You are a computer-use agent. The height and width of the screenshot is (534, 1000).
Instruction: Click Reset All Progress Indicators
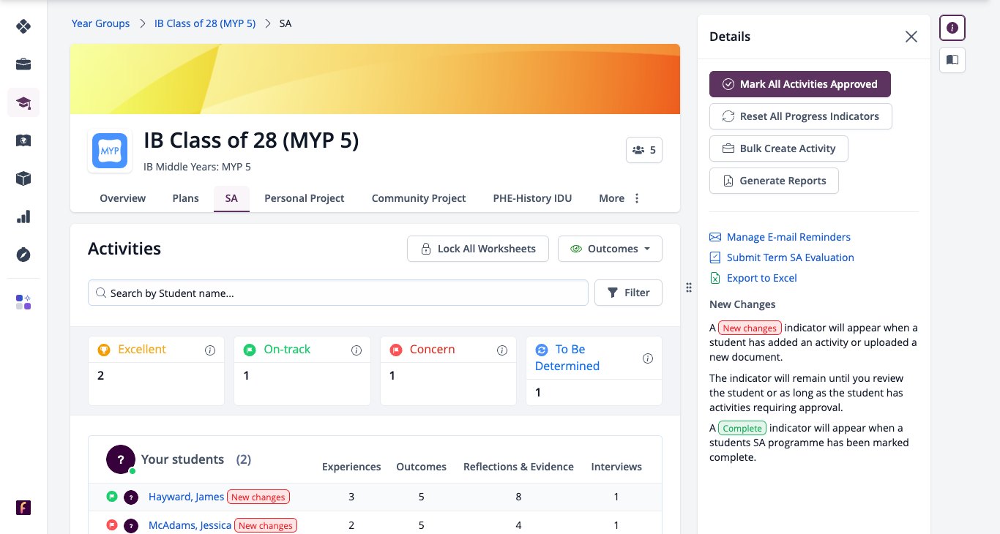tap(801, 116)
